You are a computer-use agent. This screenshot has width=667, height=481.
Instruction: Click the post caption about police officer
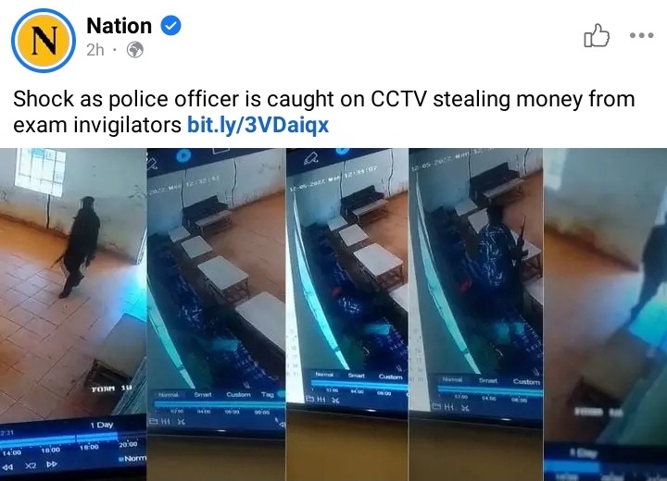(324, 112)
